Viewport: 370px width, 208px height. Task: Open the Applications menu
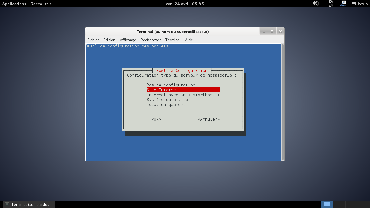[x=14, y=4]
